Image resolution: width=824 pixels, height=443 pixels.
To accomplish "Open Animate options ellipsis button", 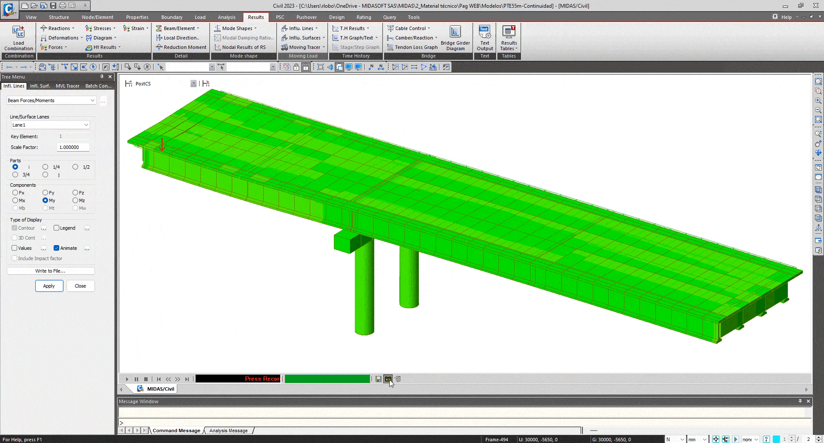I will pos(87,248).
